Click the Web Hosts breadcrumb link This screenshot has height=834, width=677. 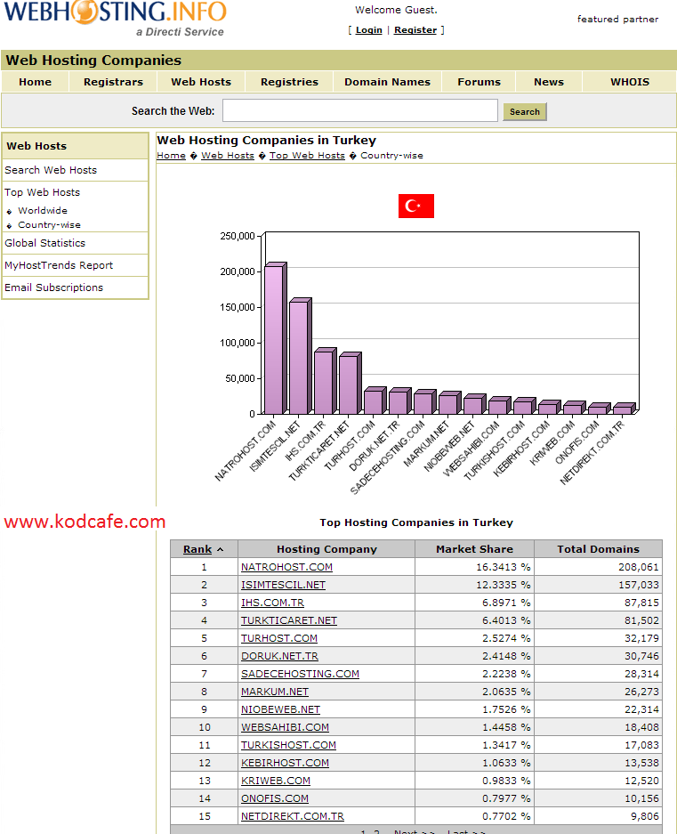coord(228,155)
